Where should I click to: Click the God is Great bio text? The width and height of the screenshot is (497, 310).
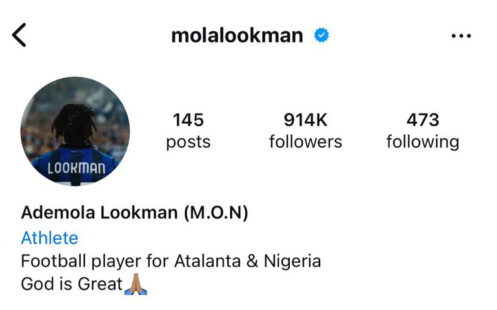(72, 284)
